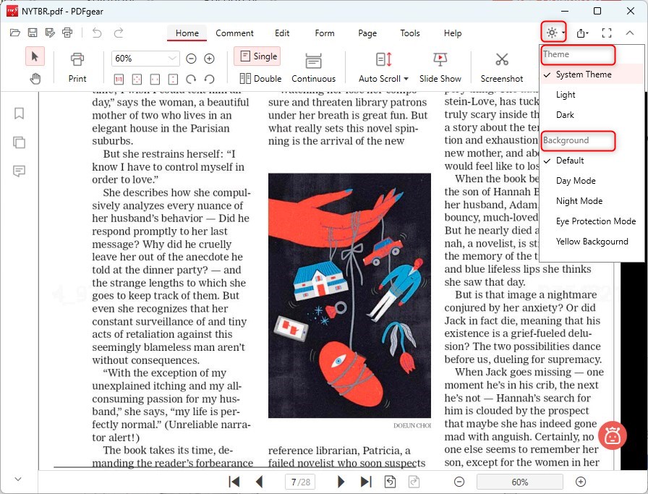The image size is (648, 494).
Task: Set zoom to actual size 1:1
Action: pyautogui.click(x=119, y=79)
